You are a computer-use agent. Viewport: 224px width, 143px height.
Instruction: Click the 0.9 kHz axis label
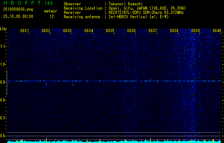click(3, 82)
